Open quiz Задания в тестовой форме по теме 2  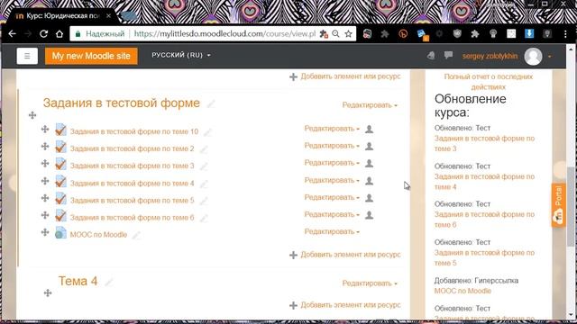[133, 148]
